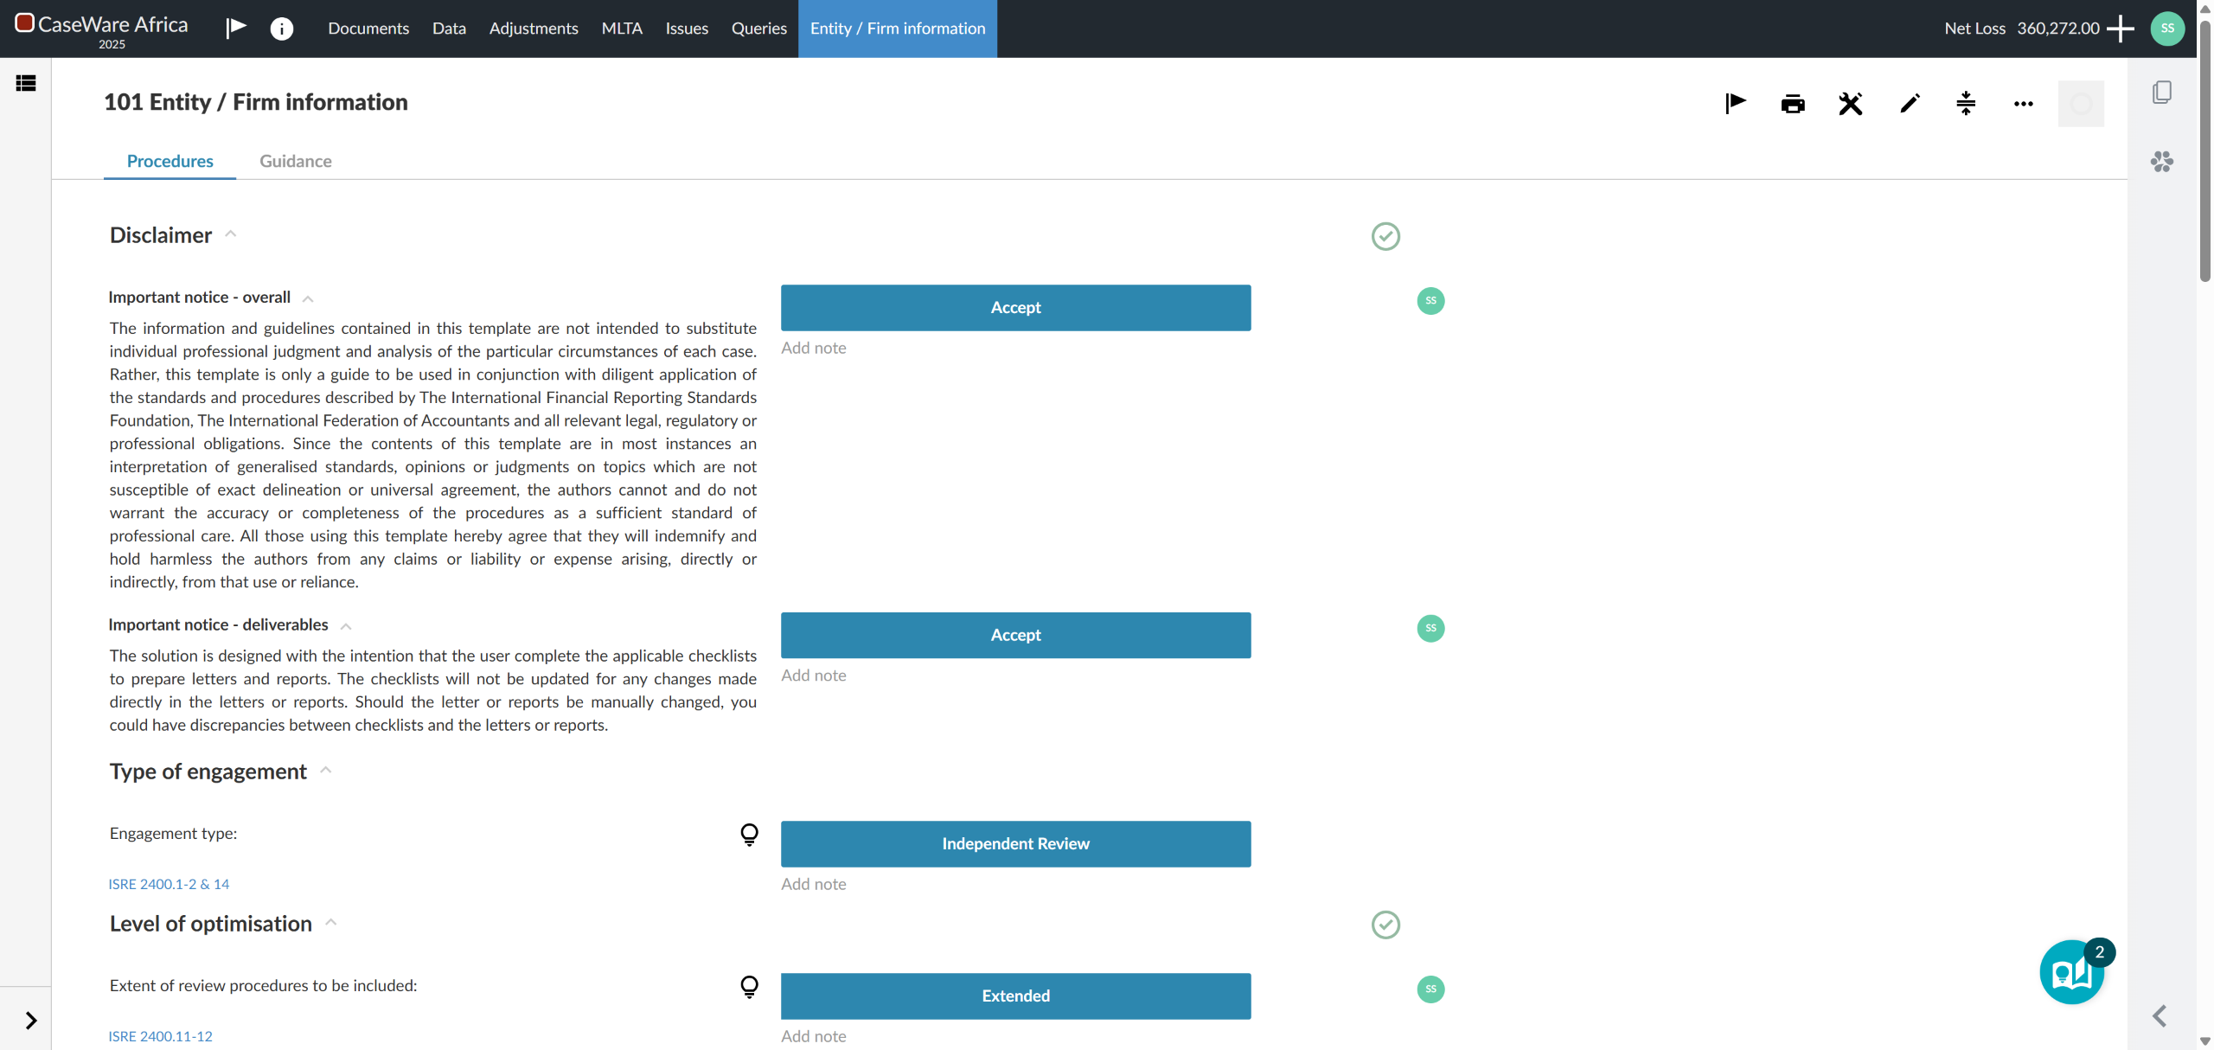
Task: Click the lightbulb beside Engagement type
Action: click(749, 834)
